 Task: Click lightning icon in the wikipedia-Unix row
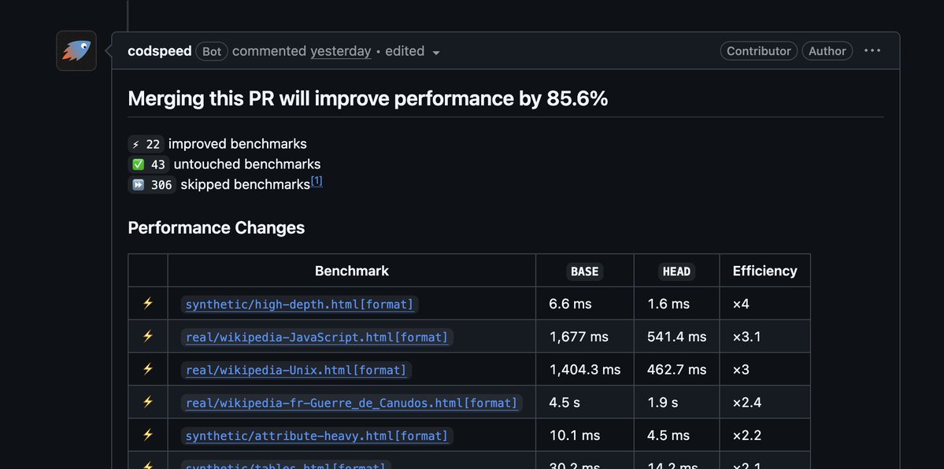pyautogui.click(x=148, y=369)
